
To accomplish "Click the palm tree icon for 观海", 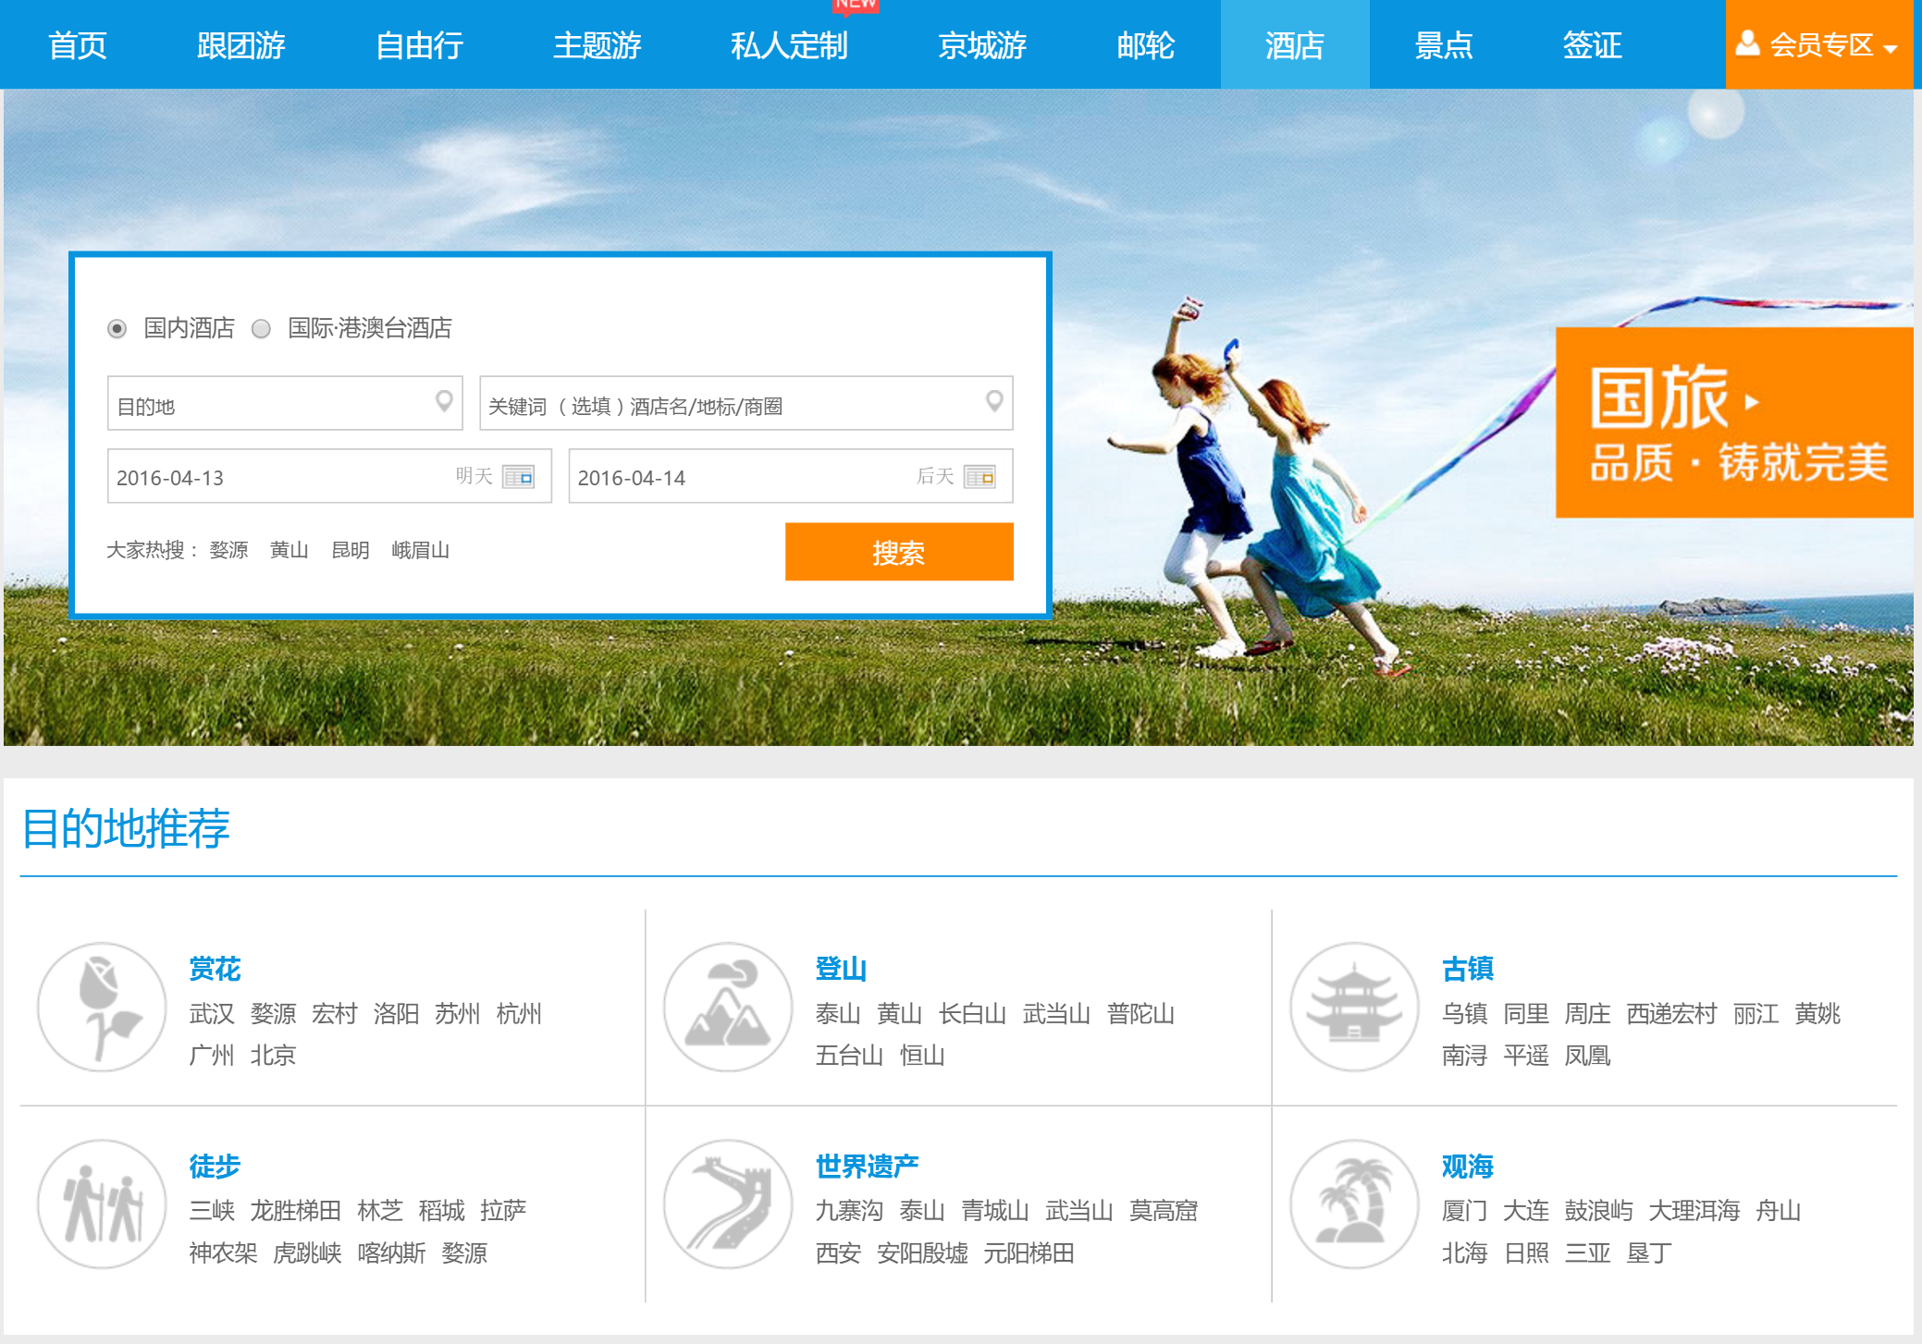I will click(x=1354, y=1203).
